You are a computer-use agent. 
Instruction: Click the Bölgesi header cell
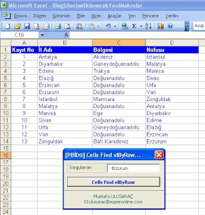coord(119,50)
